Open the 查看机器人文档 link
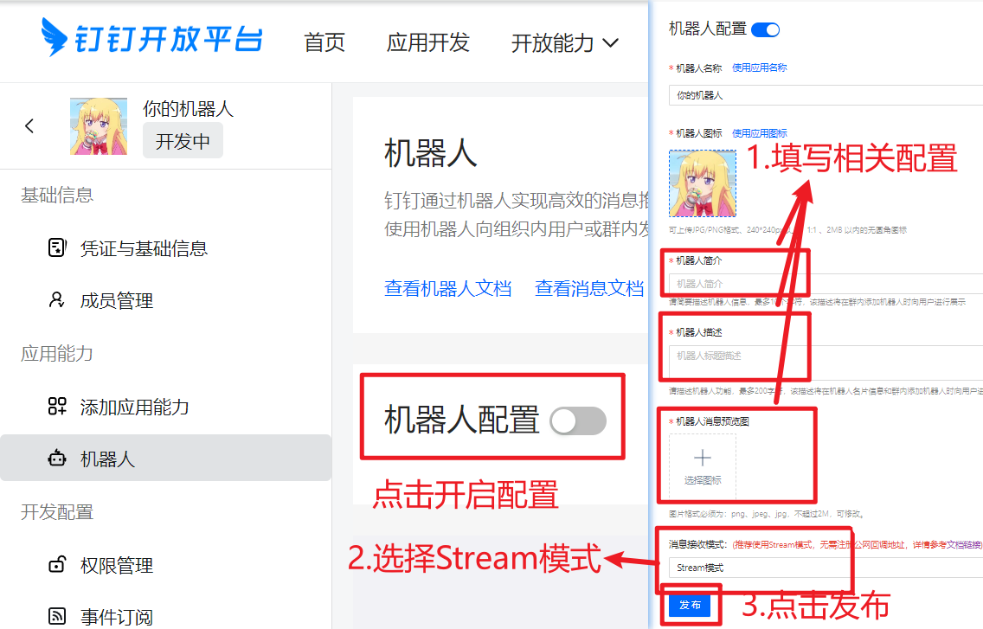This screenshot has height=629, width=983. pos(447,288)
